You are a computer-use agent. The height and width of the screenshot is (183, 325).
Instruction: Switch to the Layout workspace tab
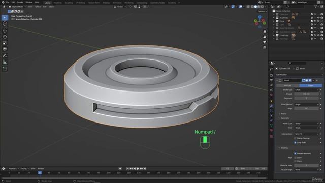pyautogui.click(x=47, y=3)
